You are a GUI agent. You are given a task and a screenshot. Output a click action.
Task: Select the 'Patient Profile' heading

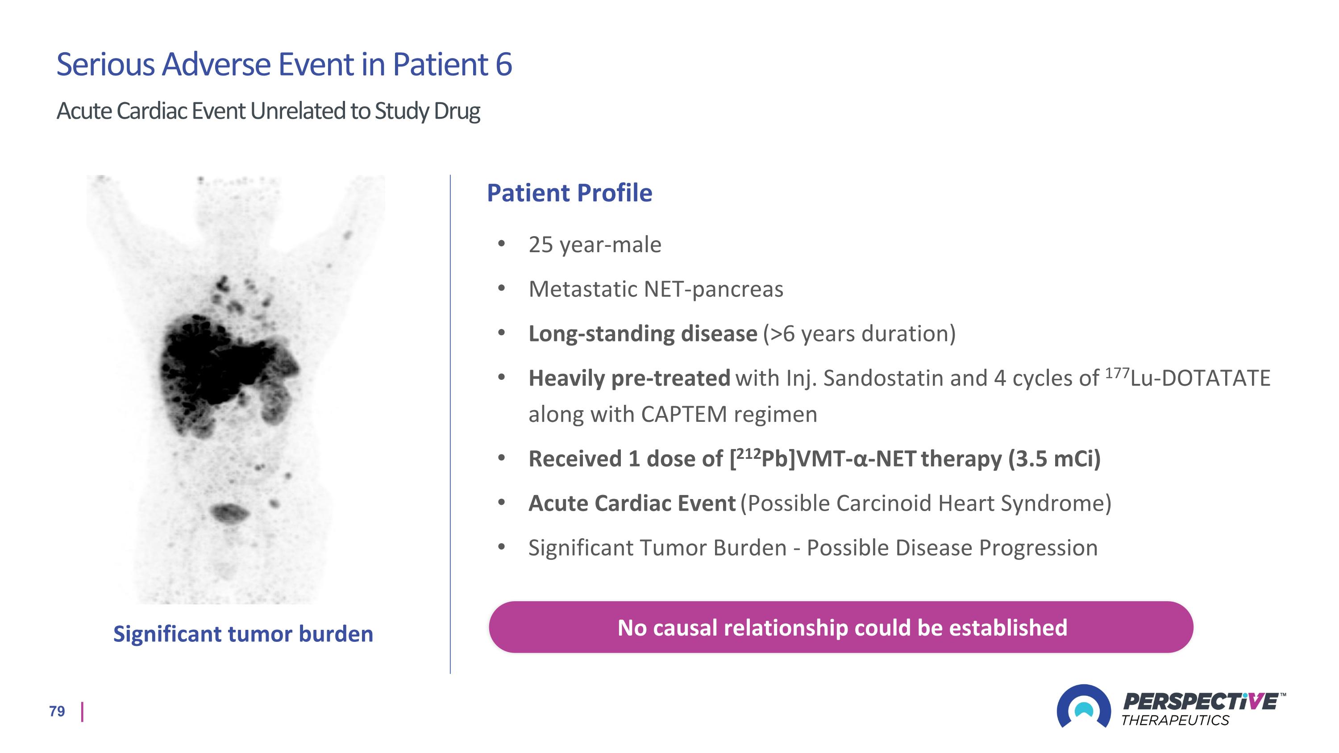(569, 193)
